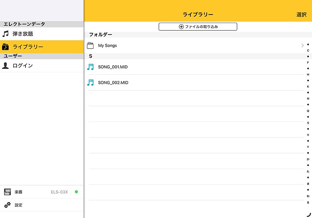312x218 pixels.
Task: Click the gears settings icon
Action: (x=7, y=205)
